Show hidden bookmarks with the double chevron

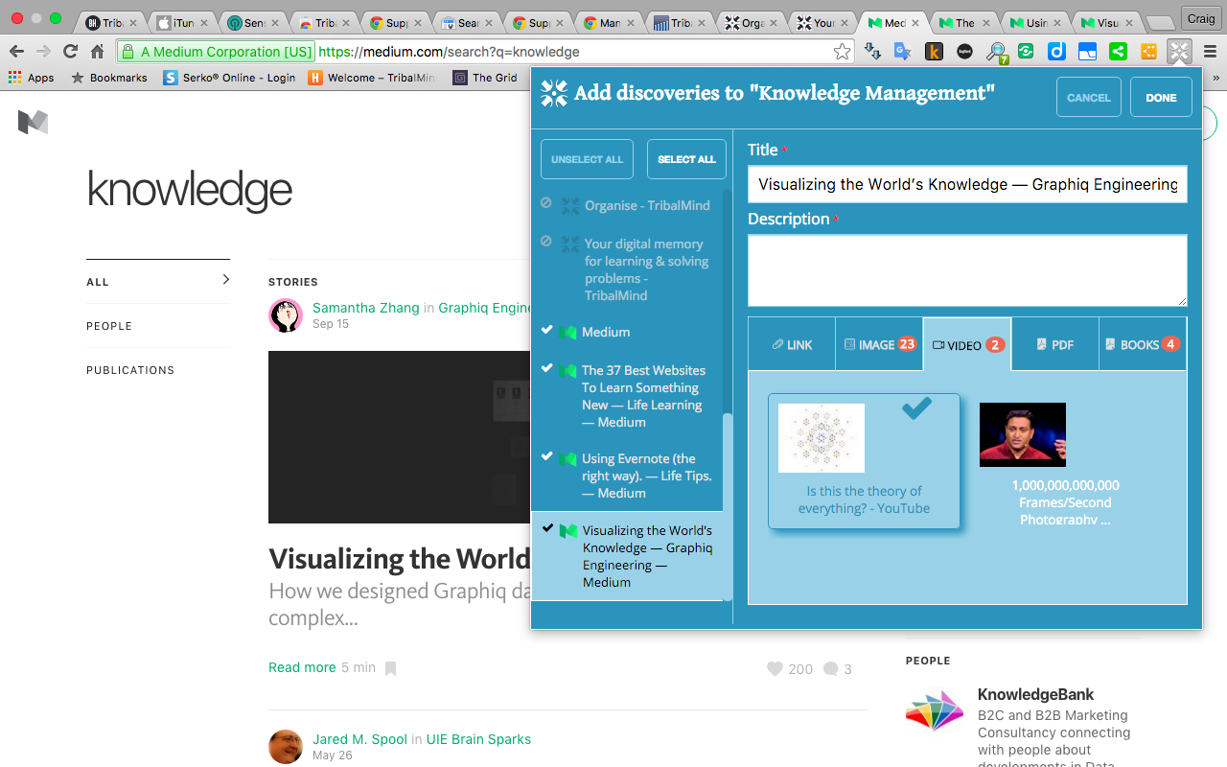point(1217,78)
